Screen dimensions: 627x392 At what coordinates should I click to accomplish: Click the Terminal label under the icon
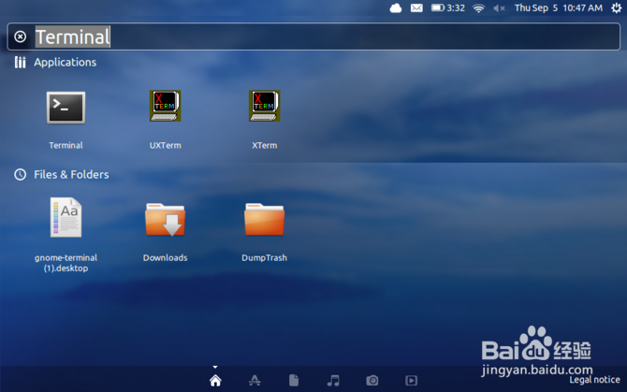point(66,145)
